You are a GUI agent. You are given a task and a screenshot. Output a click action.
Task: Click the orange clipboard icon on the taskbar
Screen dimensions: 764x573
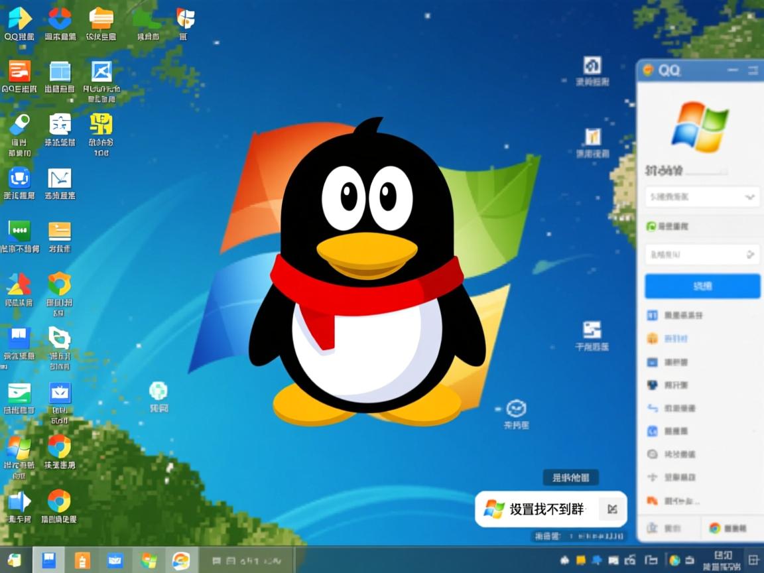pos(82,560)
